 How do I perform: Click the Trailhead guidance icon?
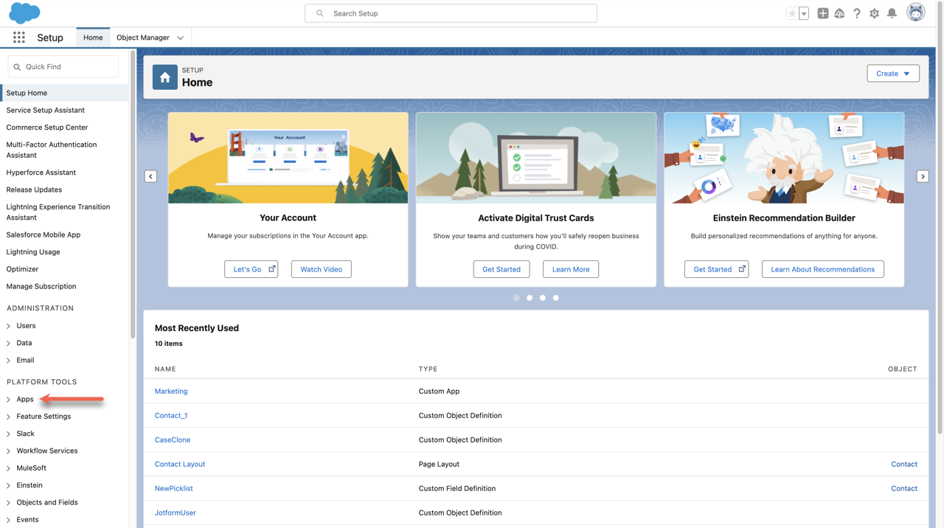tap(839, 13)
